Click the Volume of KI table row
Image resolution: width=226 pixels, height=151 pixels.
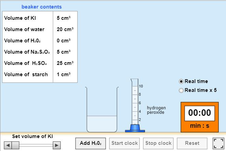[x=40, y=18]
